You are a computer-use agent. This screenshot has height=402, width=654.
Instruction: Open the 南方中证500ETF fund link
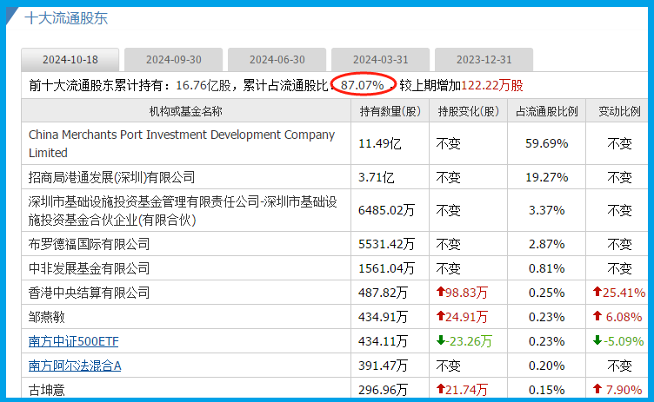(73, 341)
